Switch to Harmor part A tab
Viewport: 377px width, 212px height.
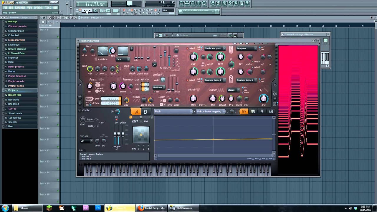point(136,112)
